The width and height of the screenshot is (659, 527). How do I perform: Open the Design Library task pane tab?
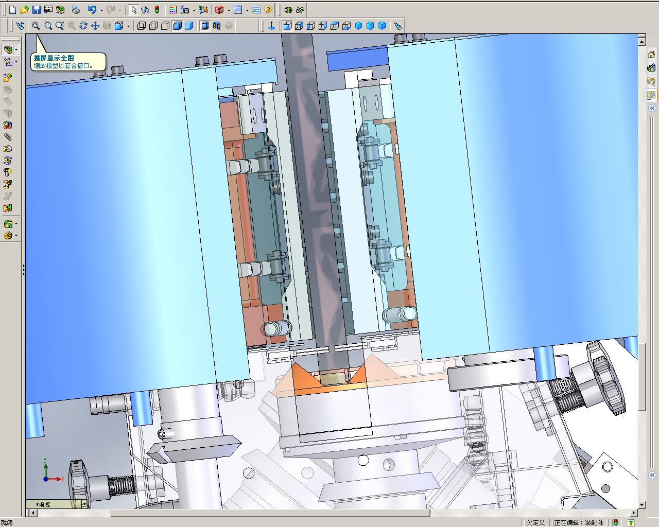click(651, 68)
